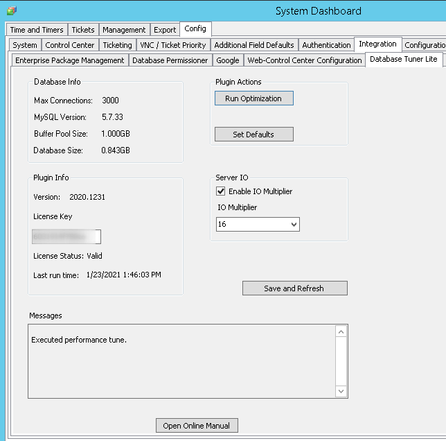The image size is (446, 441).
Task: Open the Ticketing sub-tab
Action: [x=118, y=45]
